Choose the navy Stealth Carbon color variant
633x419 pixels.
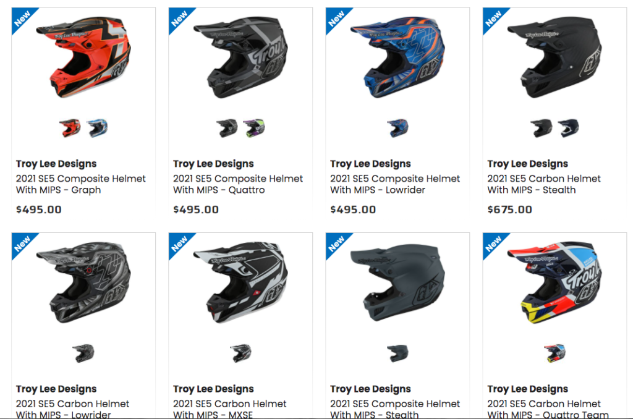(569, 129)
